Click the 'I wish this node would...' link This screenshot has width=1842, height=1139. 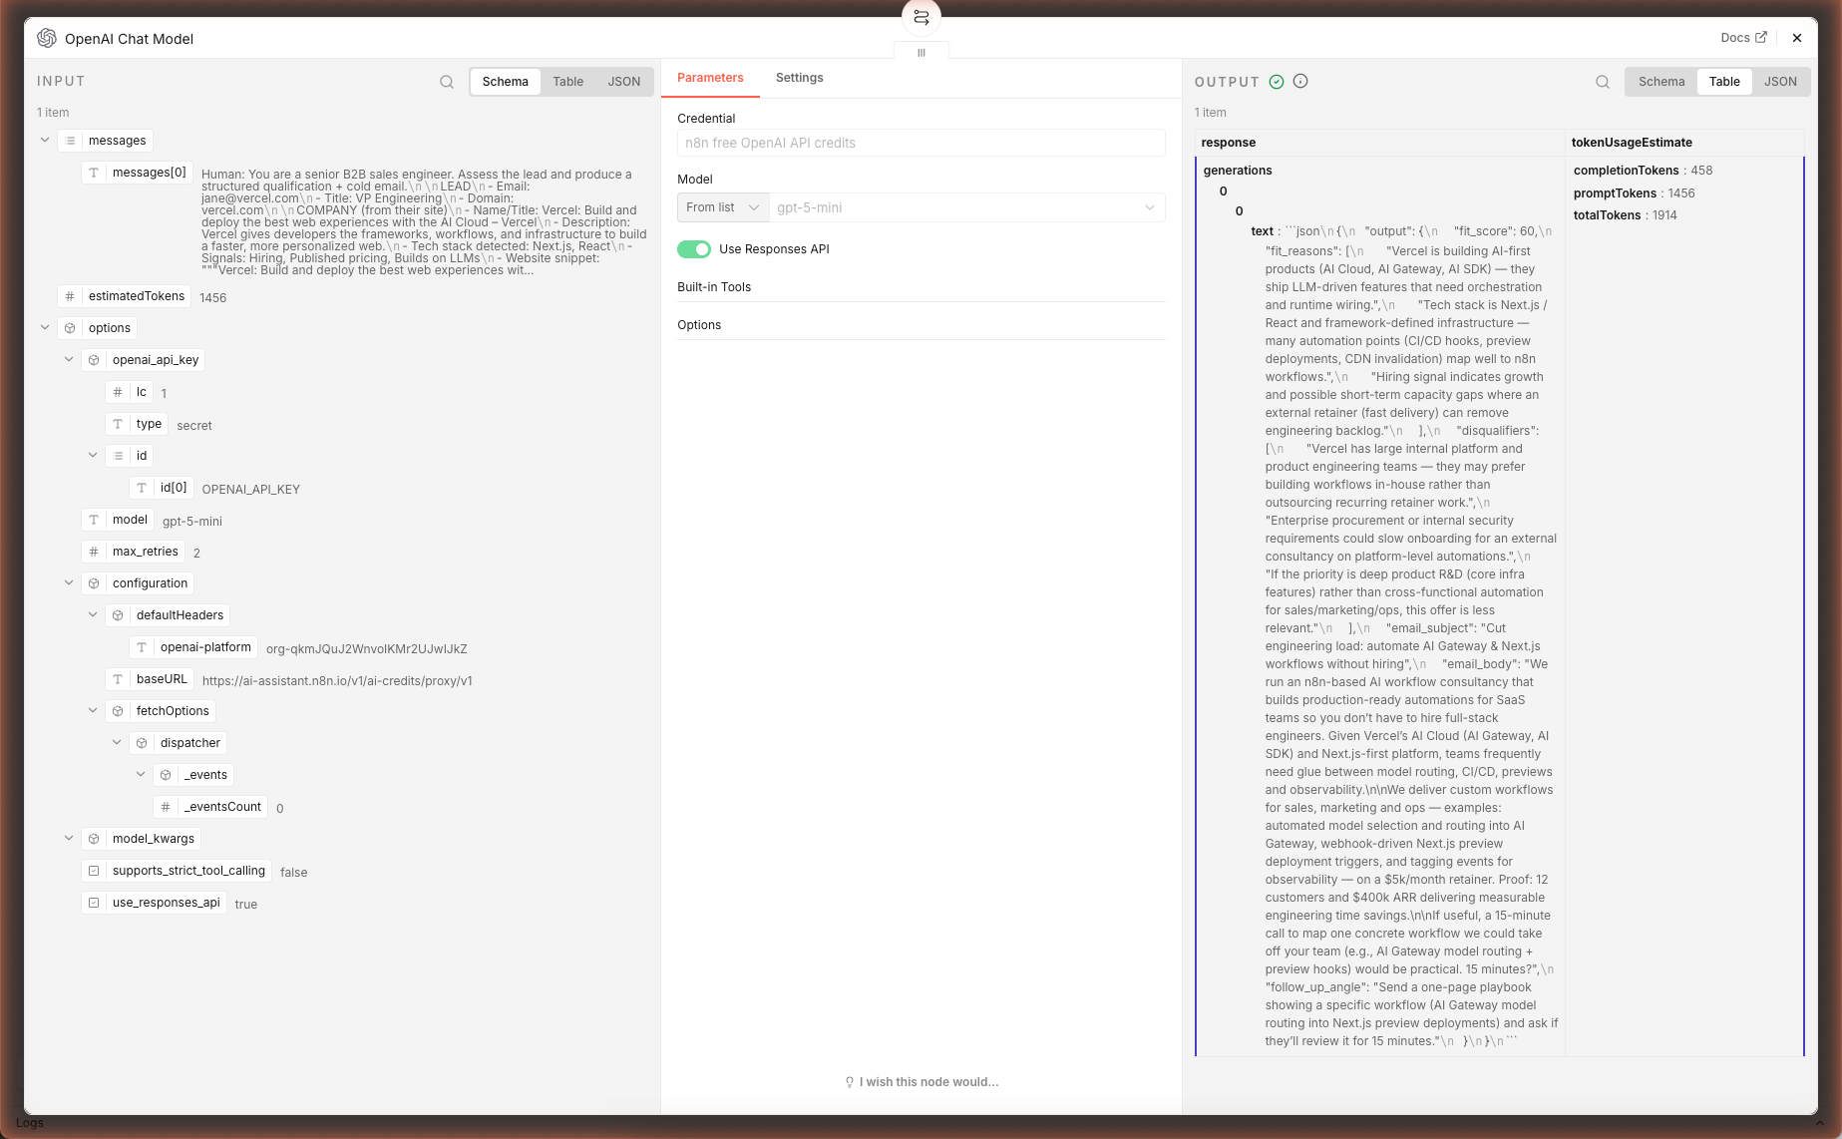928,1082
